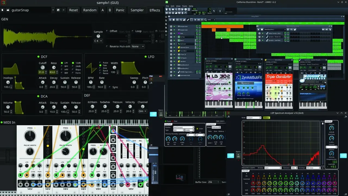Open LMMS Piano Roll toolbar icon

pos(173,13)
